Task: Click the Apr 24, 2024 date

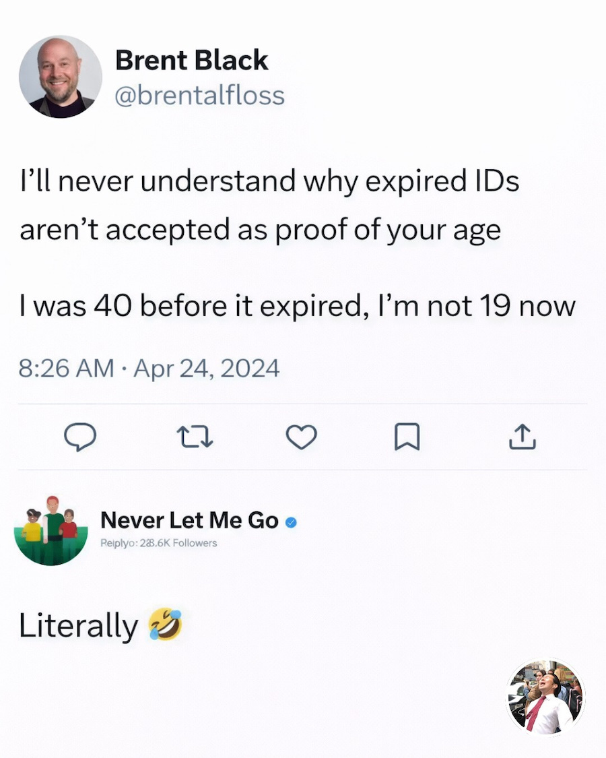Action: point(206,368)
